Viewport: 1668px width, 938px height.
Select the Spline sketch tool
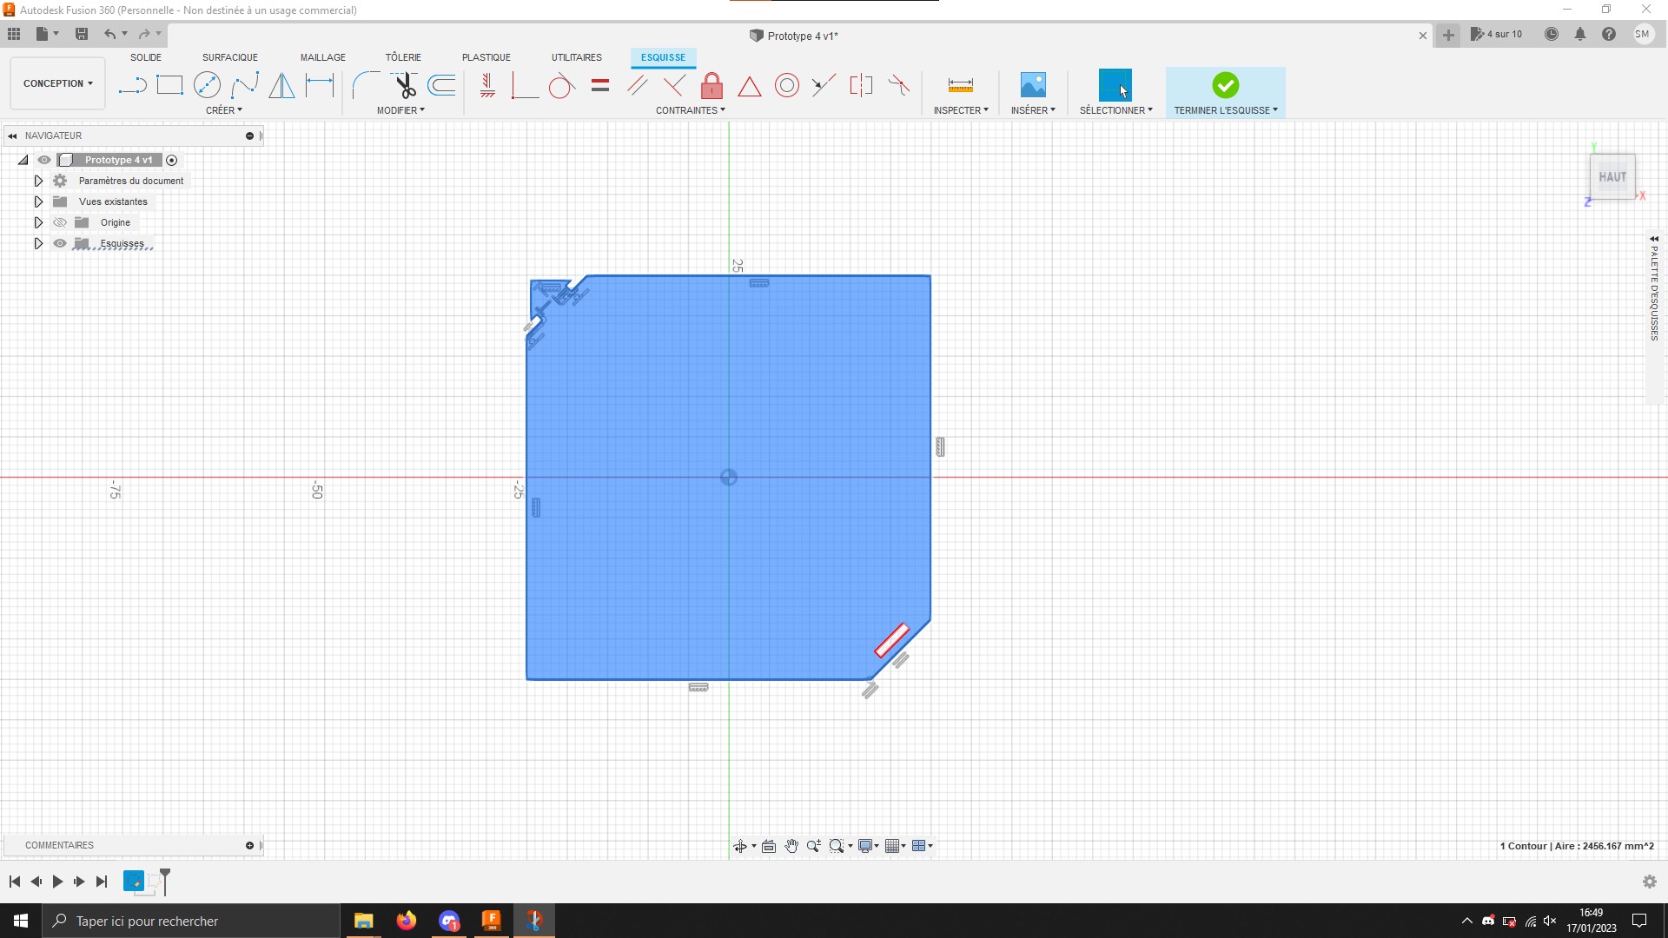coord(245,85)
